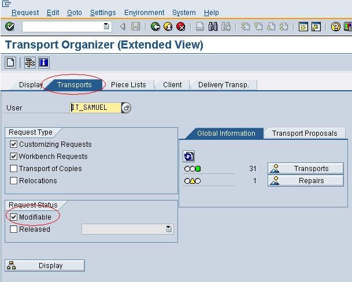Screen dimensions: 352x282
Task: Click the Find binoculars icon
Action: pos(213,27)
